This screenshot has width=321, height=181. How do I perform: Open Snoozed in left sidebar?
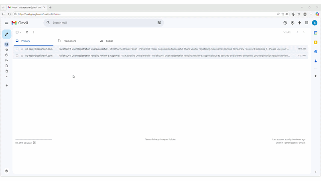point(7,55)
